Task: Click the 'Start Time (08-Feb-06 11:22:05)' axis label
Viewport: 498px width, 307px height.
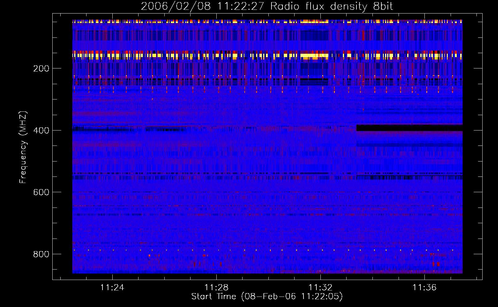Action: click(x=267, y=297)
